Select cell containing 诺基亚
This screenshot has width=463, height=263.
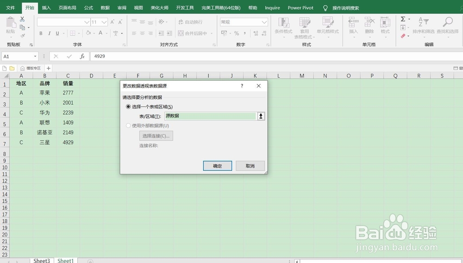(x=44, y=132)
